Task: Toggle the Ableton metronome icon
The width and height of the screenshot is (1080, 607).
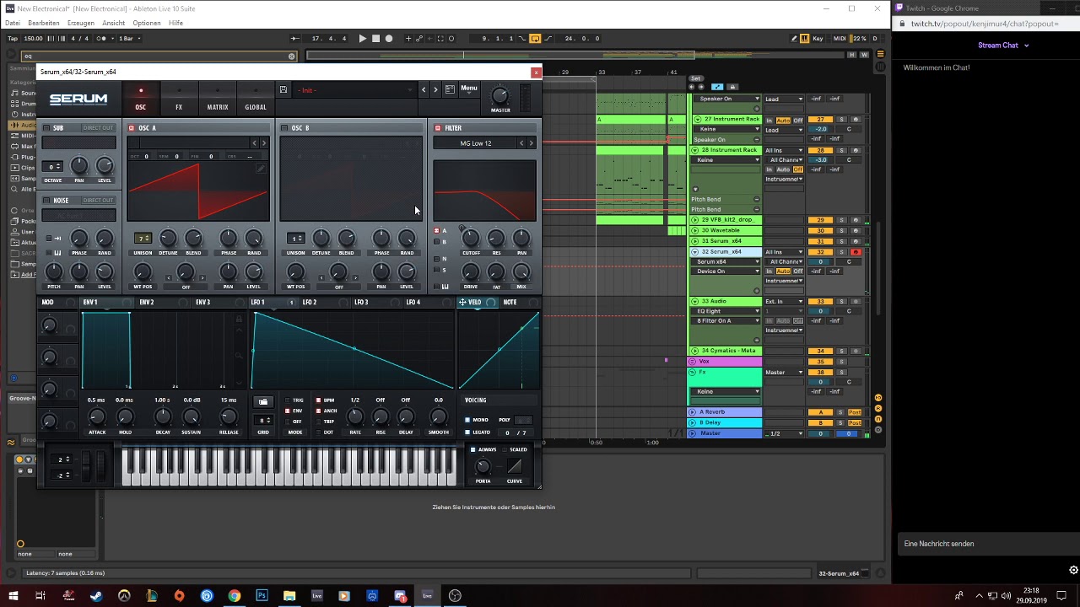Action: click(100, 38)
